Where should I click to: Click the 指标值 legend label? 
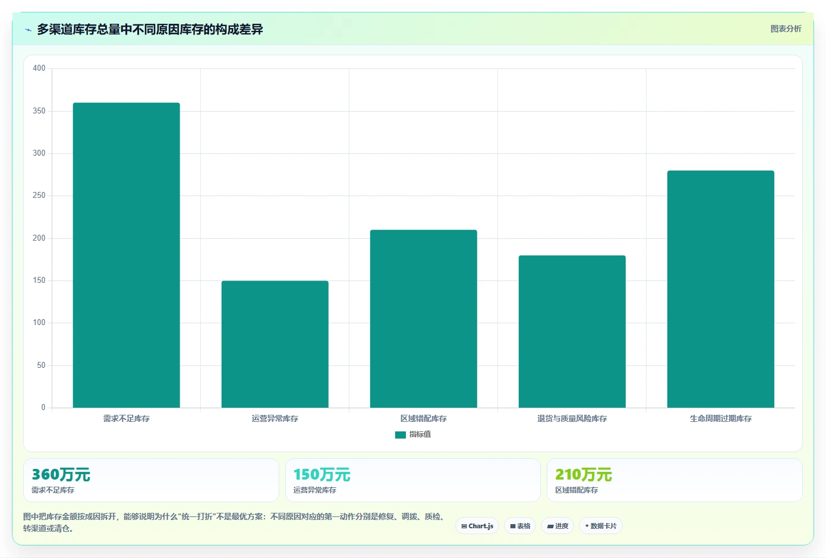pyautogui.click(x=420, y=434)
